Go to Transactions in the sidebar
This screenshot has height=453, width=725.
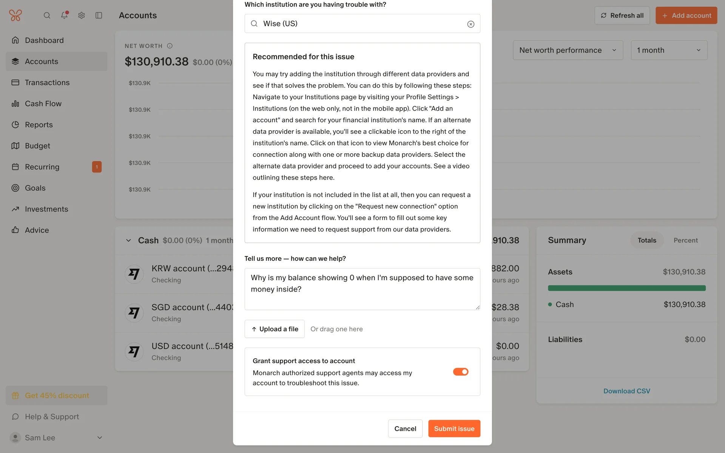47,83
